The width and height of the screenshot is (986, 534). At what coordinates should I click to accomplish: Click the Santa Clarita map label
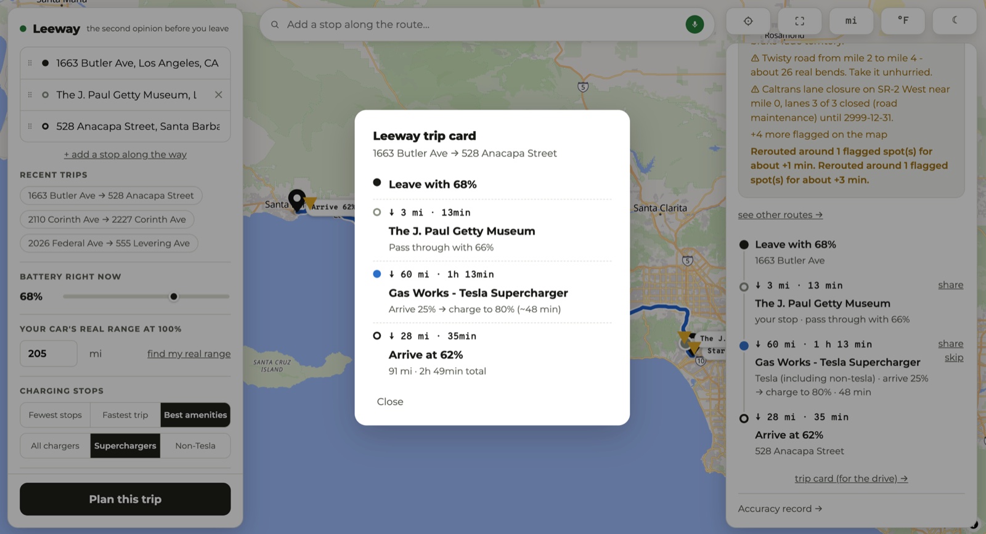(x=660, y=208)
